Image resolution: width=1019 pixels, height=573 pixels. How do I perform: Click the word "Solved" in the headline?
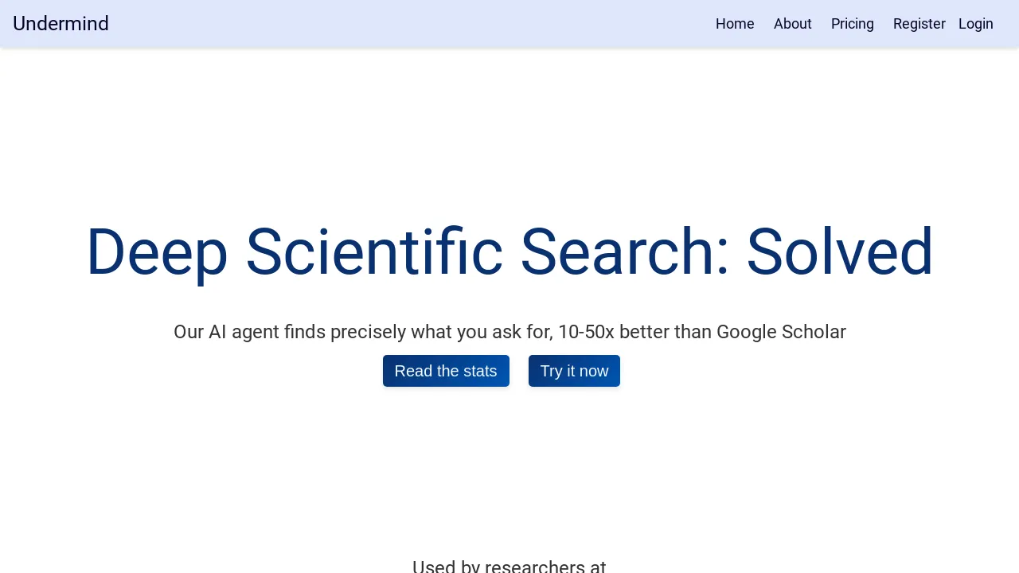pyautogui.click(x=839, y=252)
